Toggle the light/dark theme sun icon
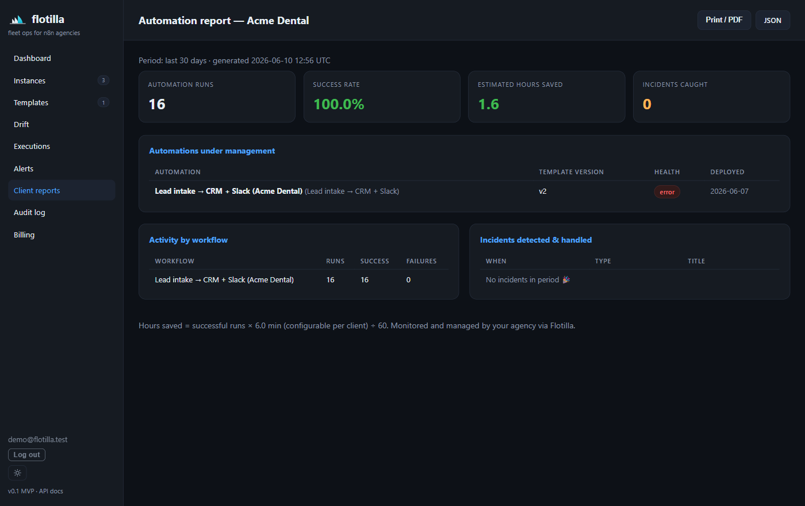The height and width of the screenshot is (506, 805). pos(17,473)
